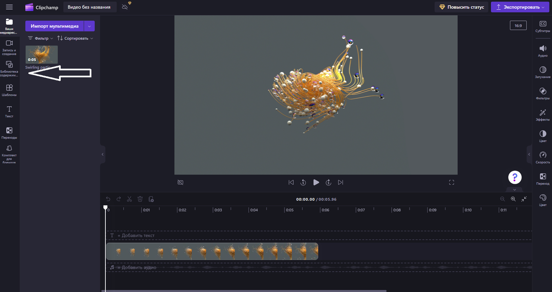Open the Filter dropdown

40,39
